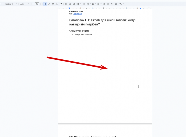Screen dimensions: 186x137
Task: Insert a link using the link icon
Action: pyautogui.click(x=66, y=4)
